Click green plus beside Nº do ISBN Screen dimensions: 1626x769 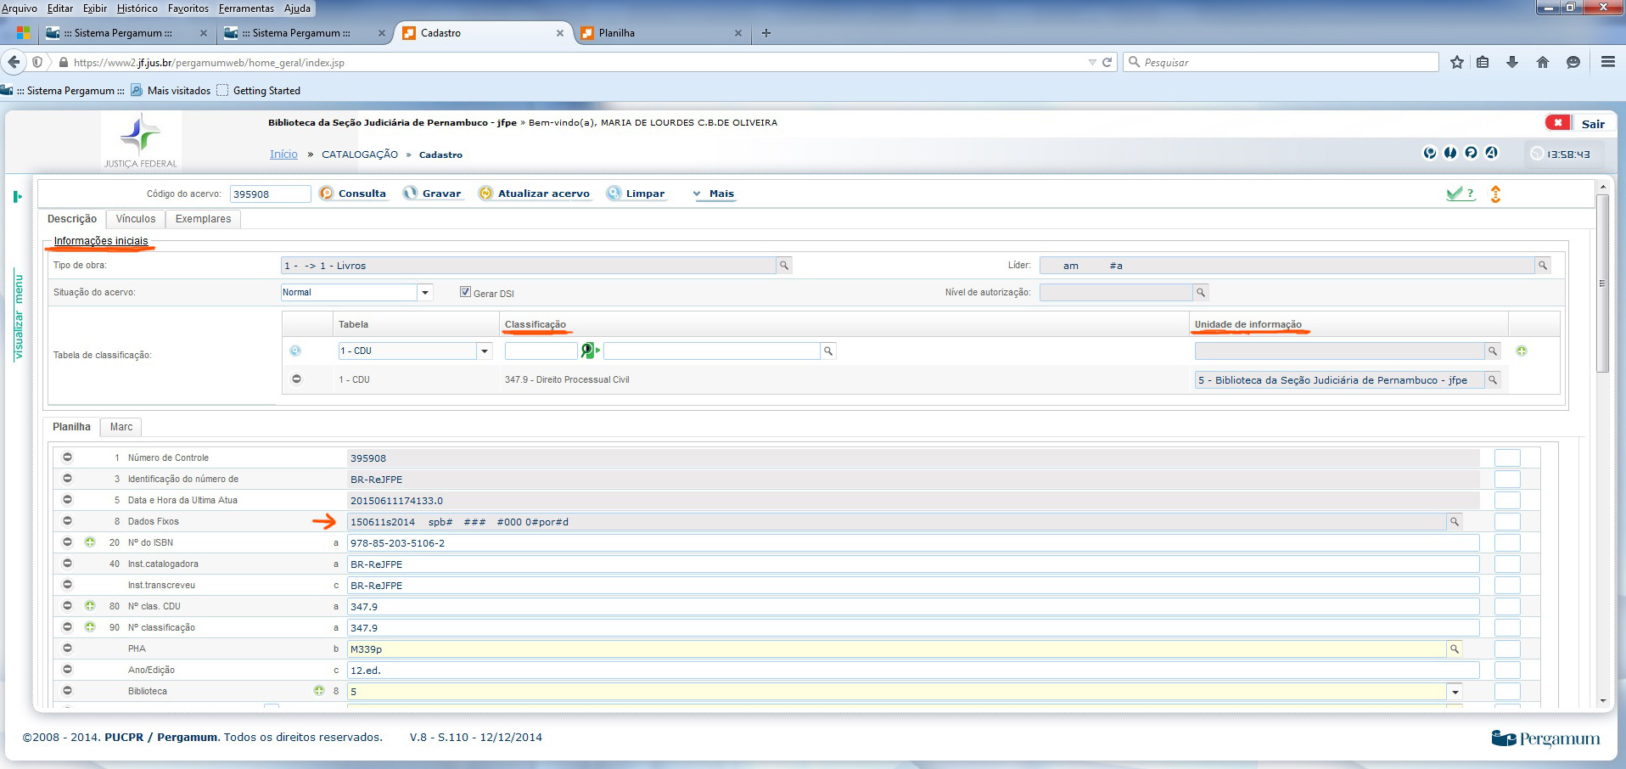point(90,542)
